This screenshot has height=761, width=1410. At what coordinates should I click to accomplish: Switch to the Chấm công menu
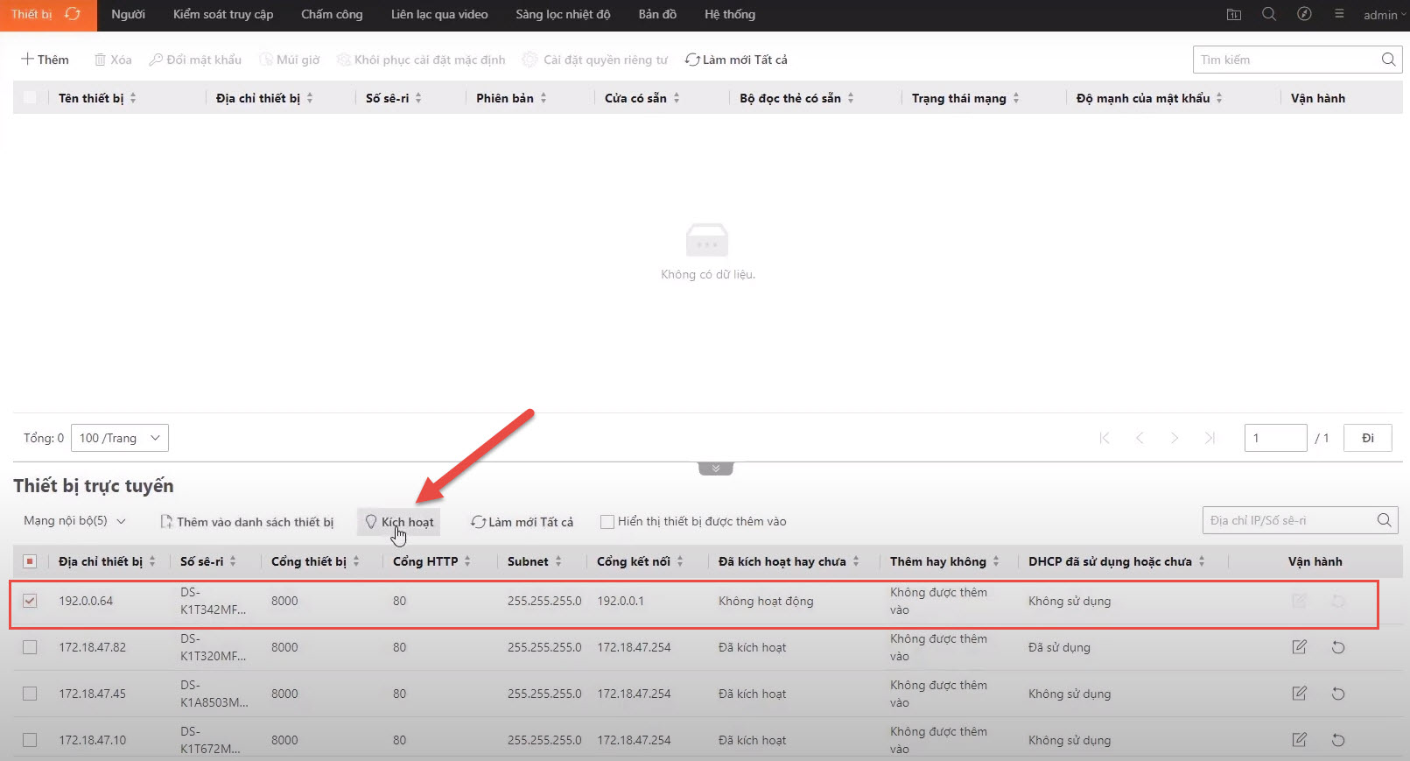332,14
